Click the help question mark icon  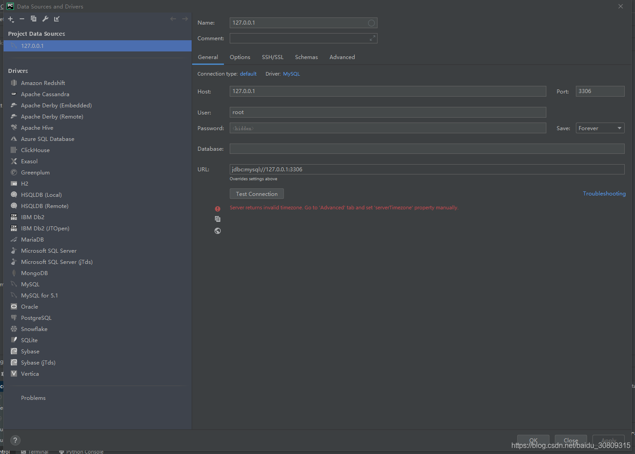point(15,440)
